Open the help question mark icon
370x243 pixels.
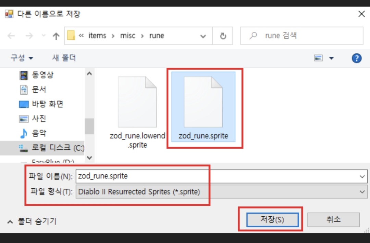[357, 58]
